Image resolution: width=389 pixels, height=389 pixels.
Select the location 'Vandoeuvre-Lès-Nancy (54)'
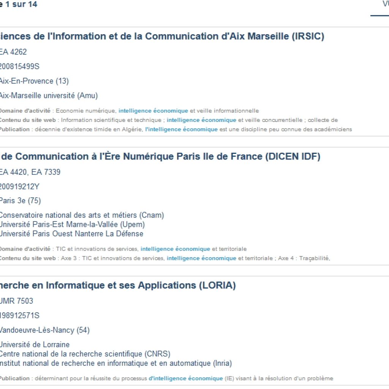pyautogui.click(x=45, y=330)
